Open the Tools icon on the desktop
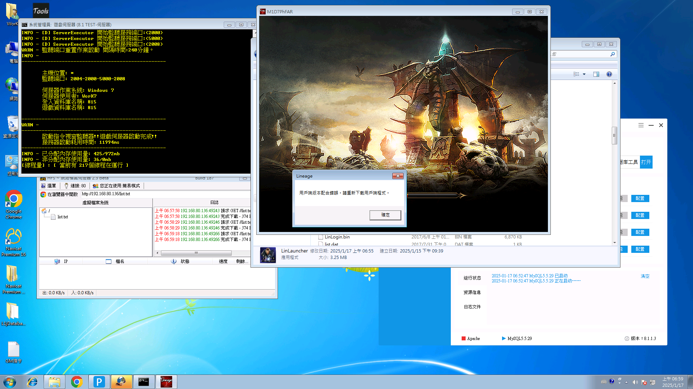This screenshot has width=693, height=389. (x=41, y=10)
